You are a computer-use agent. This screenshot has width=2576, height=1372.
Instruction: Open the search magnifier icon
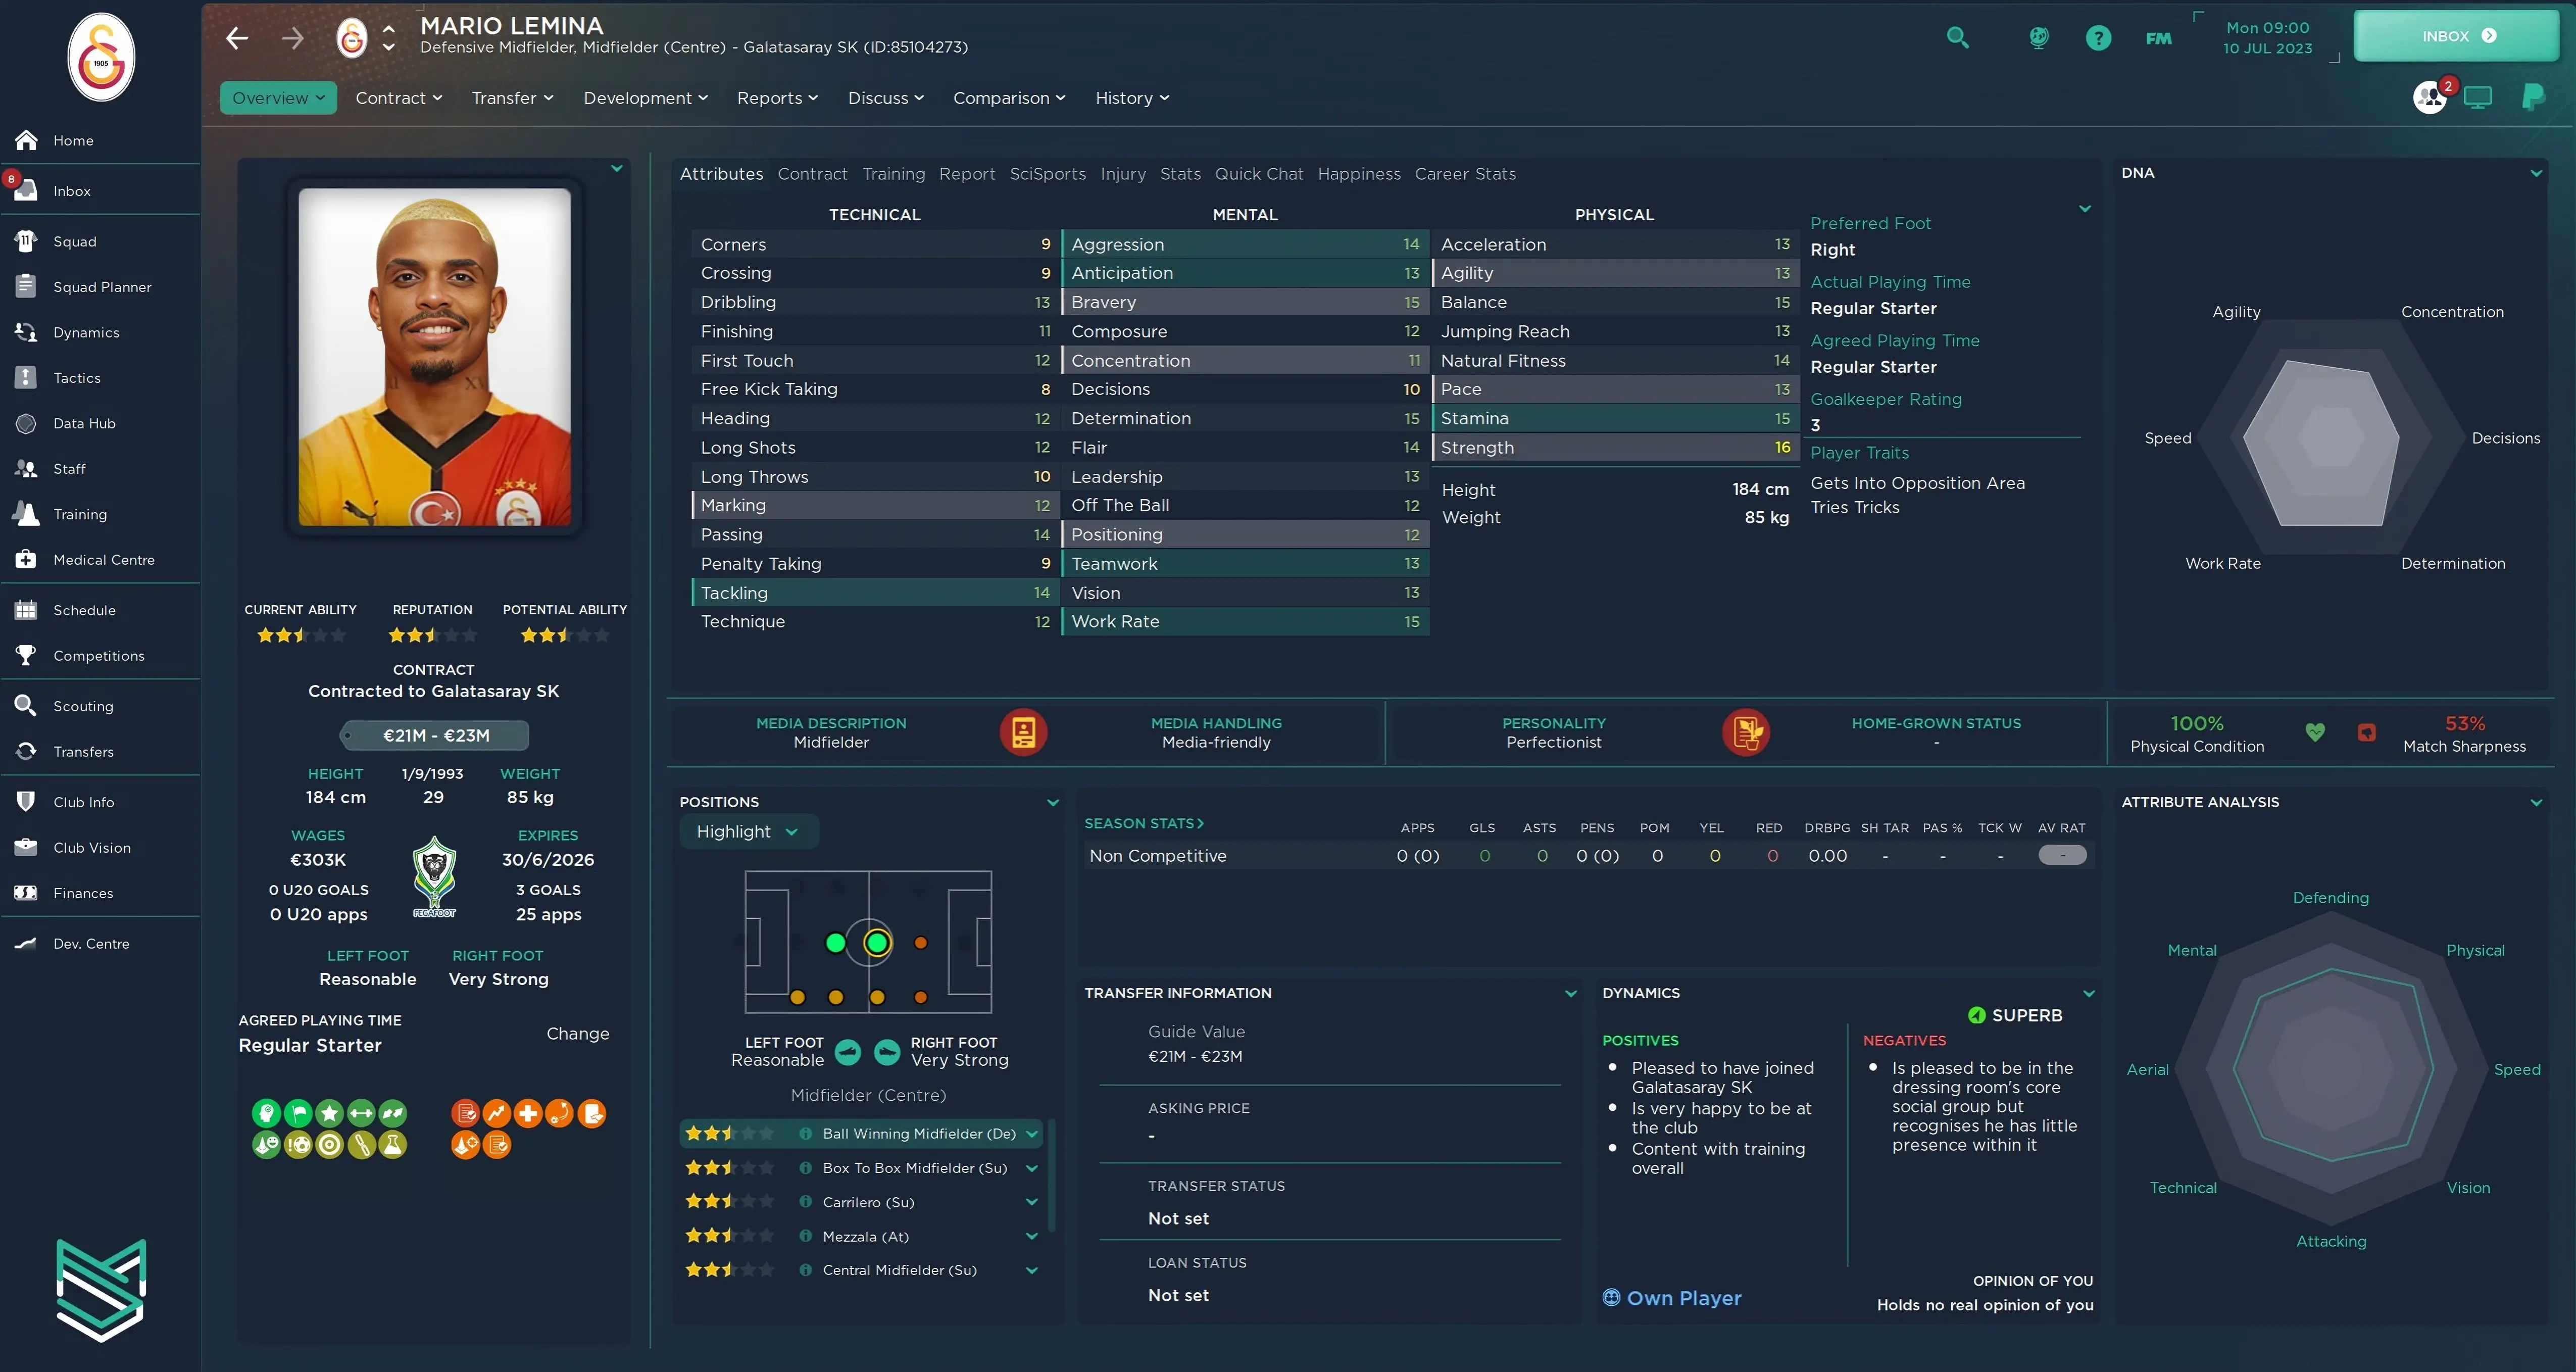[x=1957, y=38]
